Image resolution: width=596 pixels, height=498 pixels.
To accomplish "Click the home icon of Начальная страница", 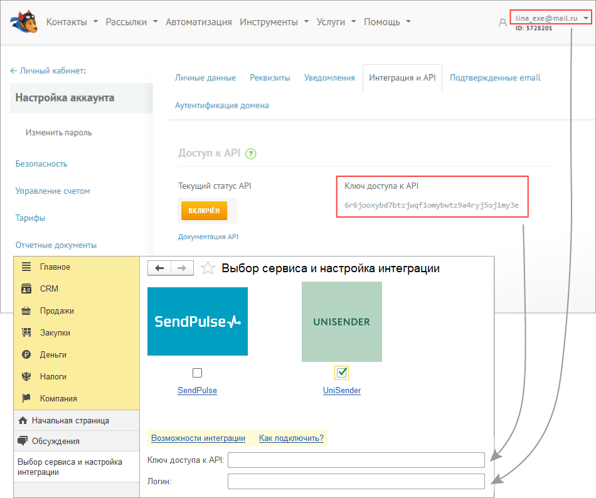I will click(23, 420).
